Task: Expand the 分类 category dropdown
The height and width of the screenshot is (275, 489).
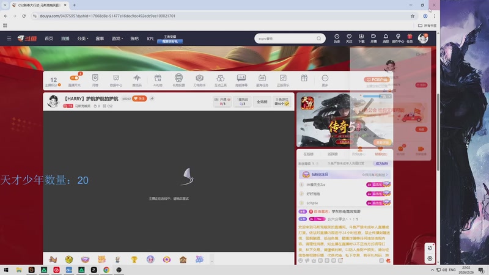Action: click(83, 38)
